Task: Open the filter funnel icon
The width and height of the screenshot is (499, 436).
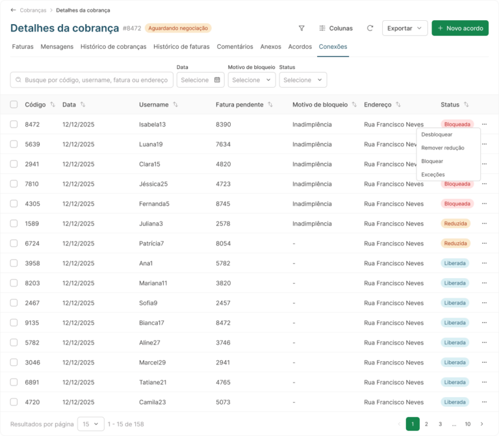Action: [x=301, y=29]
